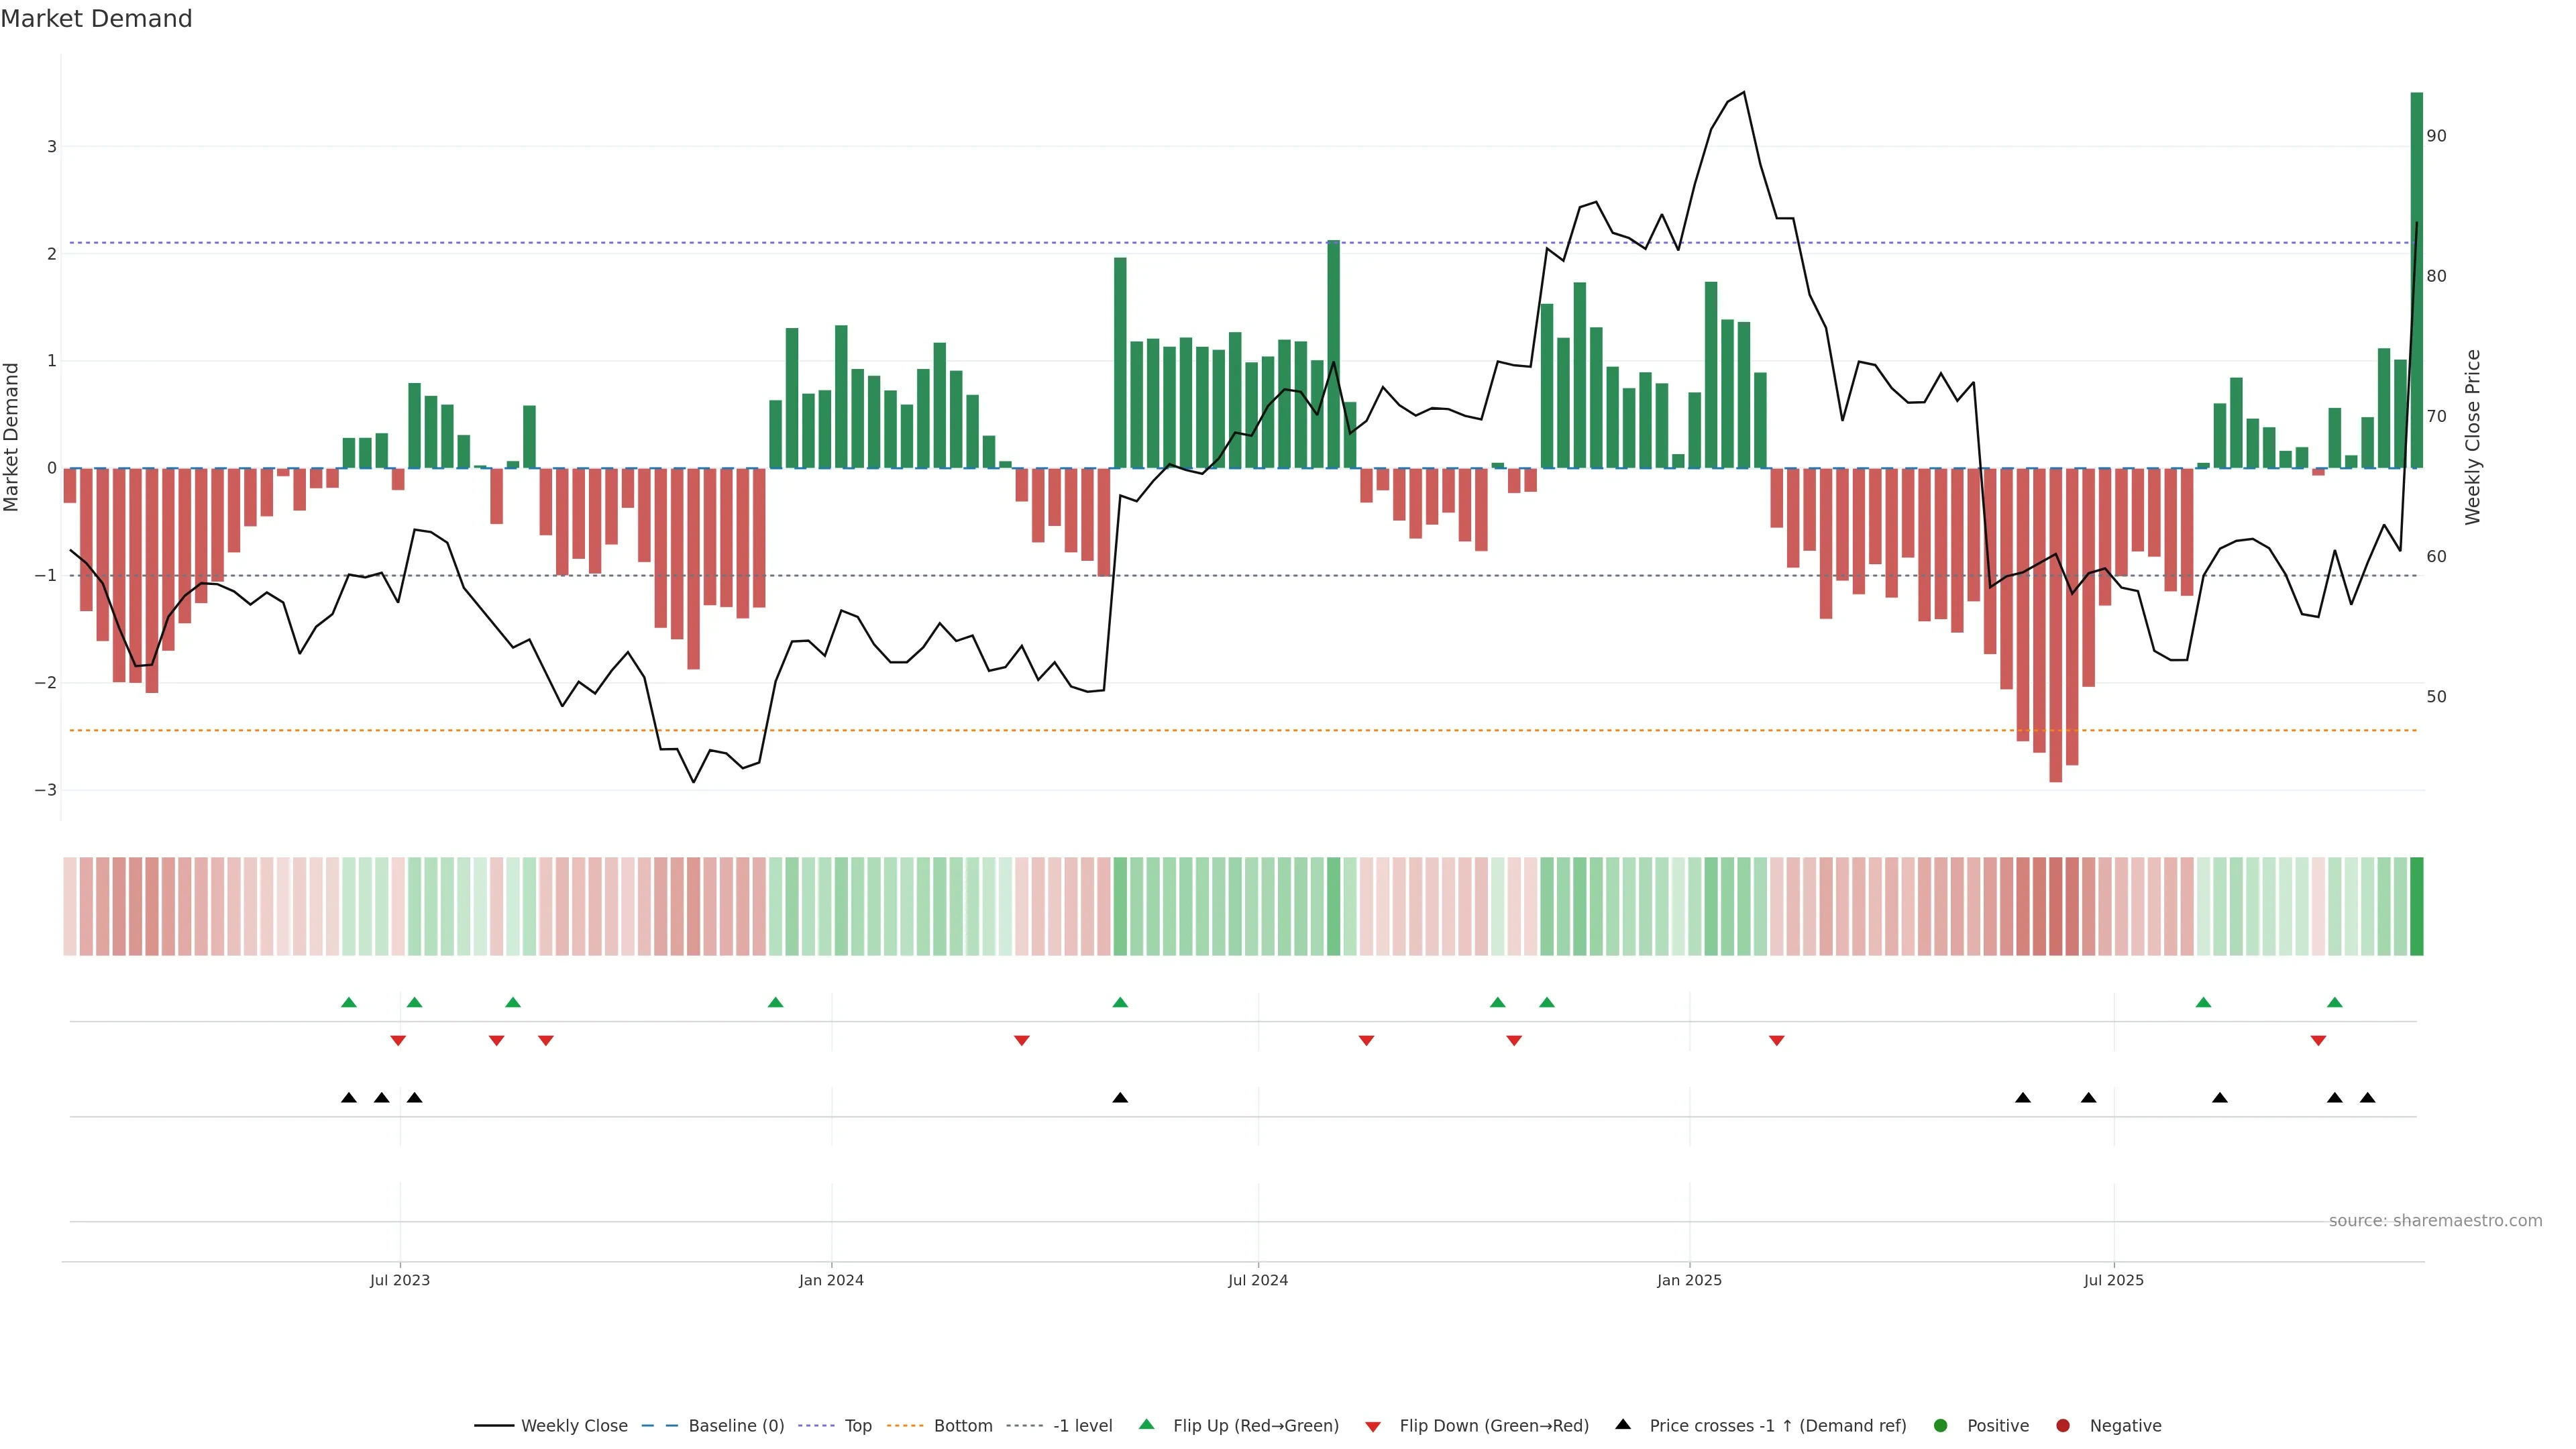
Task: Click the first black price-cross triangle marker
Action: [x=349, y=1098]
